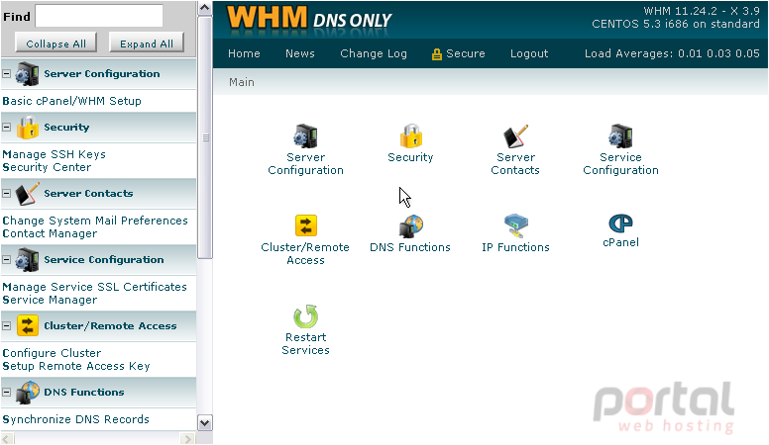This screenshot has width=769, height=445.
Task: Click Secure in the top navigation
Action: tap(459, 53)
